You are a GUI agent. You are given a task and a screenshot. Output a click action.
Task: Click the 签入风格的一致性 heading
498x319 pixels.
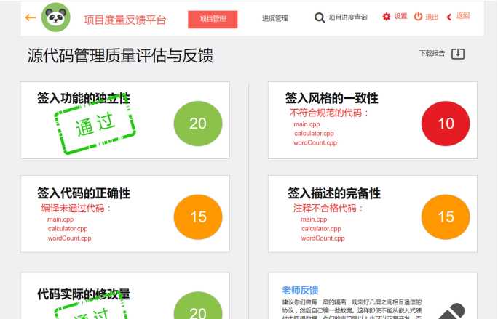[x=331, y=98]
